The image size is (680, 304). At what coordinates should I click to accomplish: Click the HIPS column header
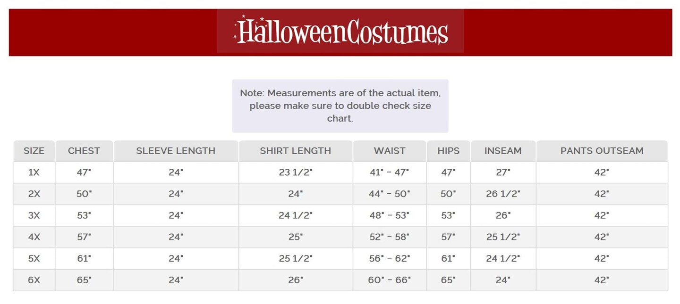click(448, 151)
